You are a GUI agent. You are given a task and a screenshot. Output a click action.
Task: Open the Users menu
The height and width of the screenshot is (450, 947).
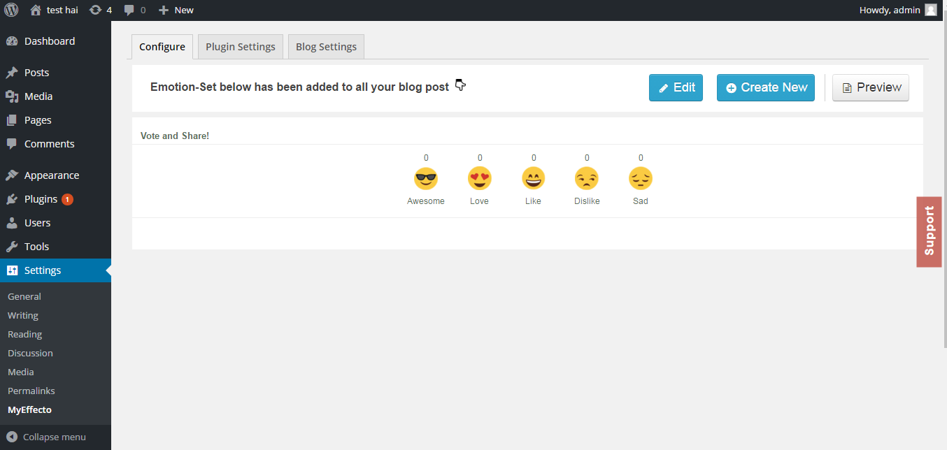click(55, 223)
